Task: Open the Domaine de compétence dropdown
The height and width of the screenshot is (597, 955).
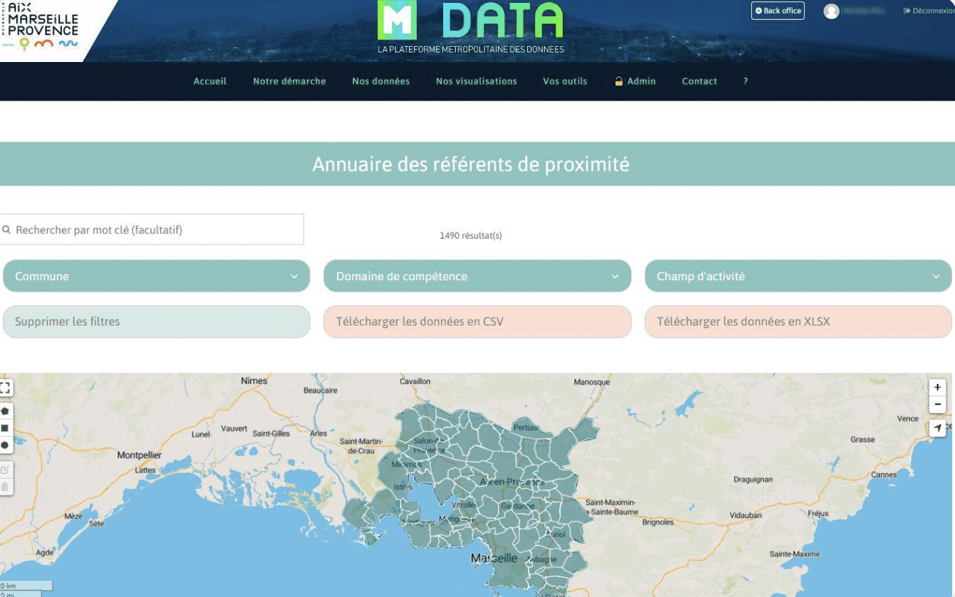Action: (x=477, y=277)
